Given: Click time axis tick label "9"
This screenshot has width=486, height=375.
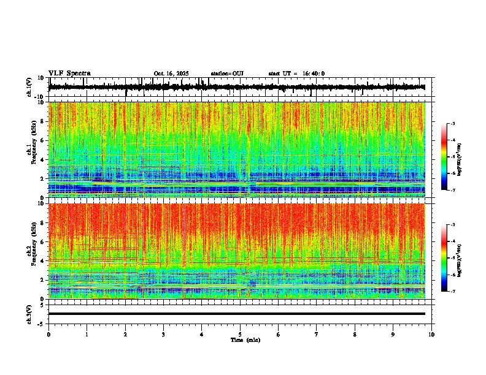Looking at the screenshot, I should (393, 335).
